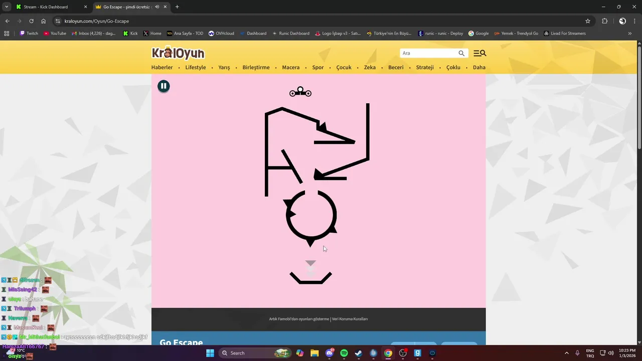This screenshot has height=361, width=642.
Task: Click the microphone tray icon
Action: click(578, 353)
